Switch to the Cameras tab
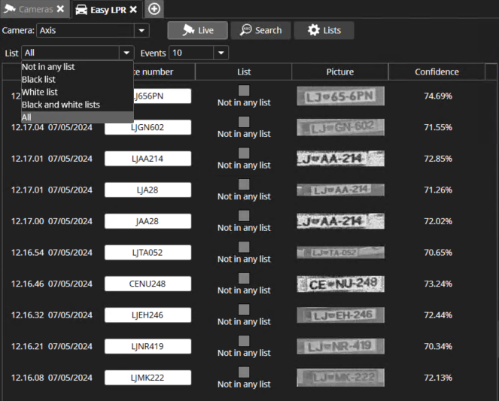499x401 pixels. pyautogui.click(x=30, y=9)
